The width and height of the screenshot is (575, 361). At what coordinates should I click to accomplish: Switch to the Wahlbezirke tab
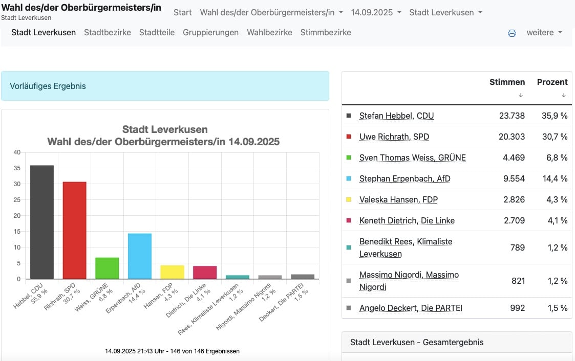click(269, 33)
